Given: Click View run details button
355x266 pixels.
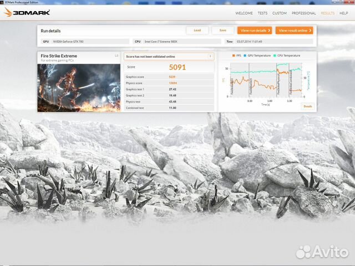Looking at the screenshot, I should click(x=255, y=30).
